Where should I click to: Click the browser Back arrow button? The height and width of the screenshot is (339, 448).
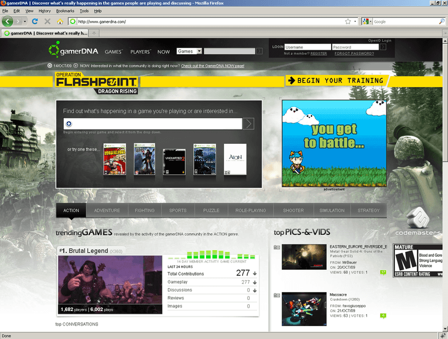(8, 21)
